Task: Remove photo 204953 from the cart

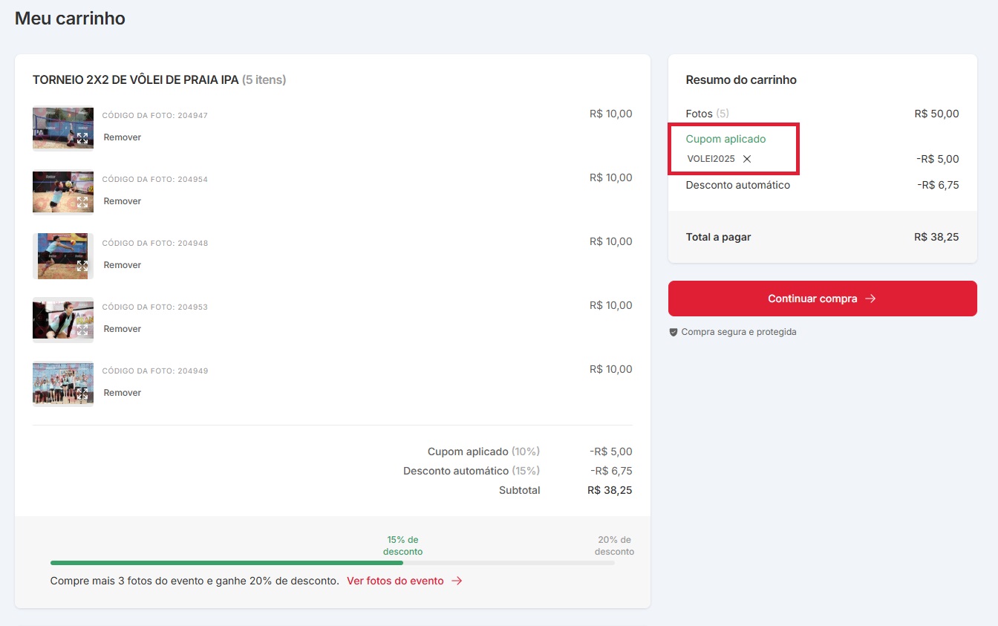Action: point(122,329)
